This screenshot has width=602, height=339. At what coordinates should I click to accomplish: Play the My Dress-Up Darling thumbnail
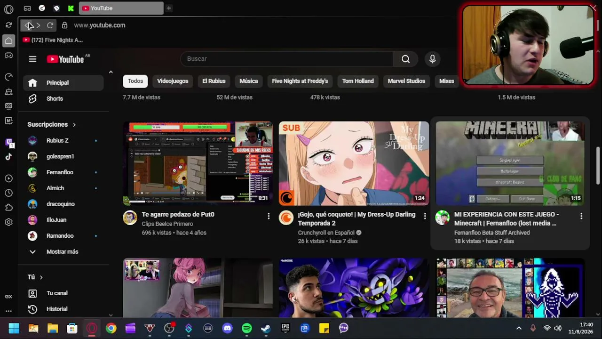354,163
